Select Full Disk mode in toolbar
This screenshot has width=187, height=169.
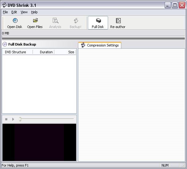98,23
